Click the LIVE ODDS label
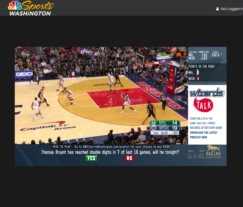 (193, 52)
